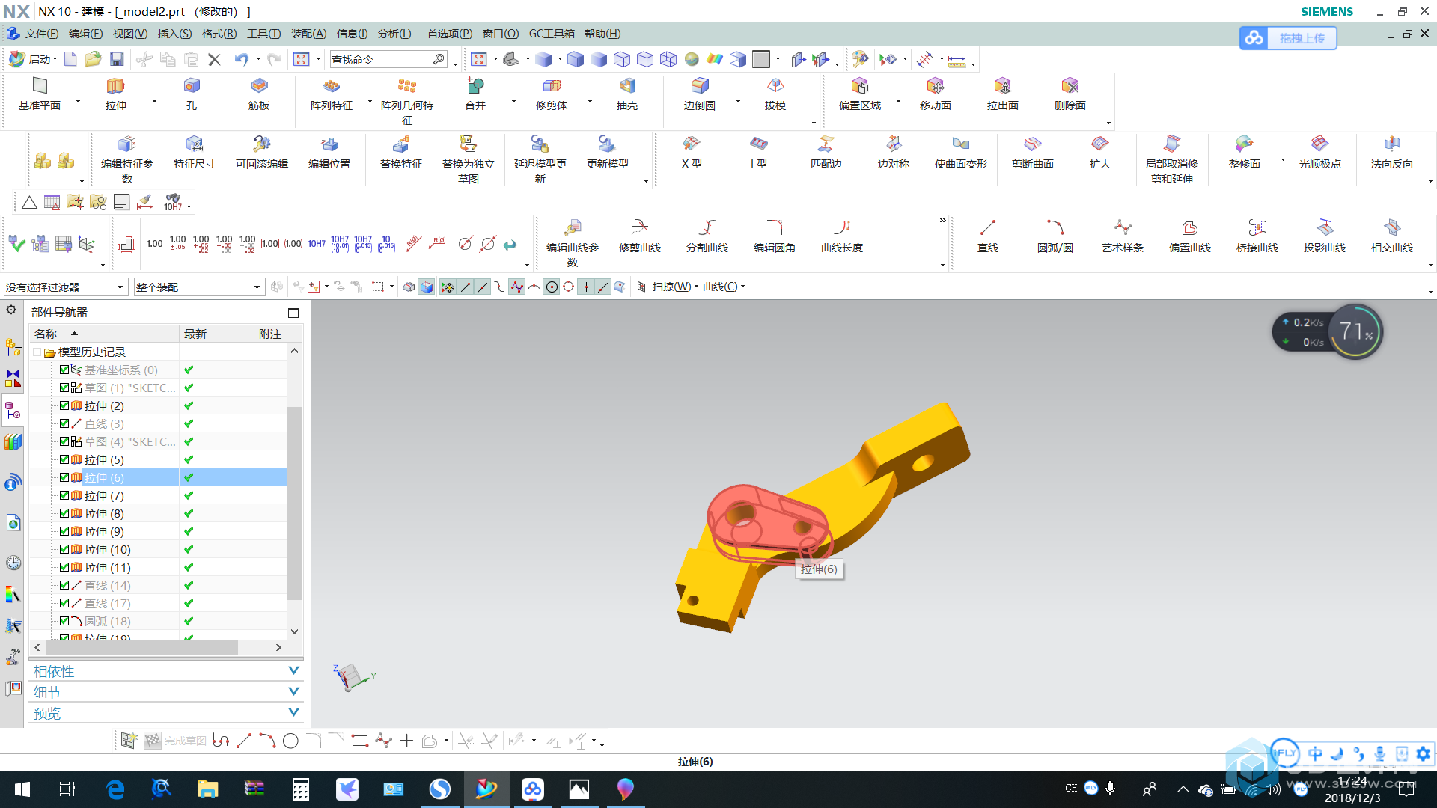This screenshot has width=1437, height=808.
Task: Open the 分析(L) menu
Action: point(394,34)
